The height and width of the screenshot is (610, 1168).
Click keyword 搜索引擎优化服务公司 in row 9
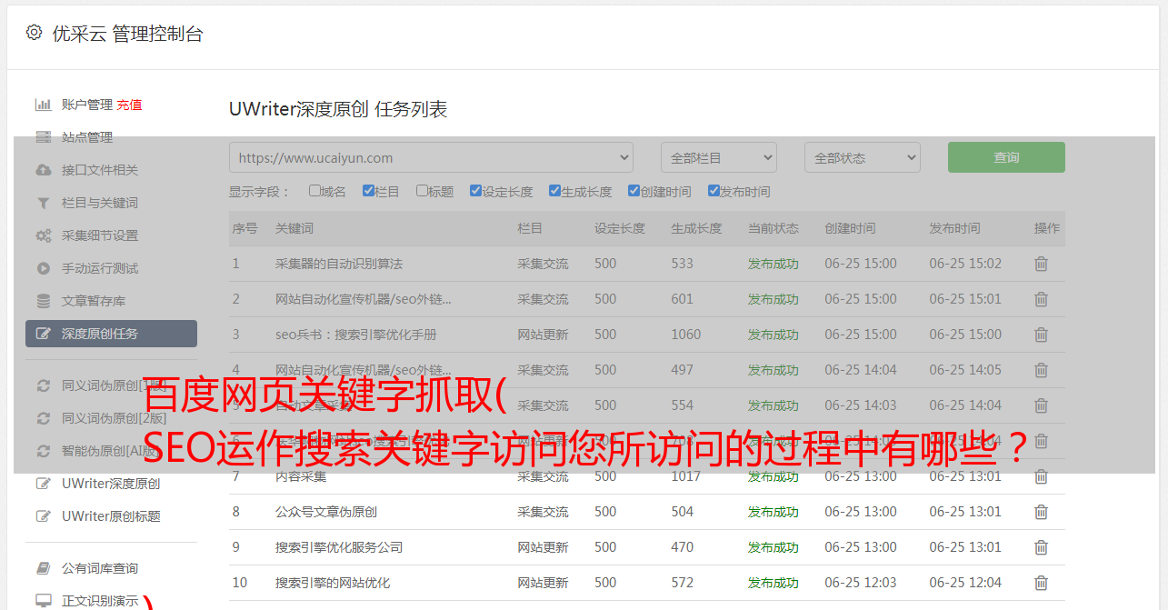pos(339,547)
